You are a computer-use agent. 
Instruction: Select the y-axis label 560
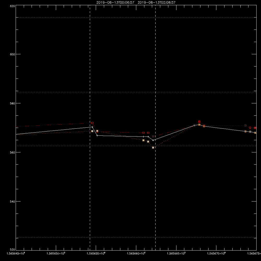13,152
